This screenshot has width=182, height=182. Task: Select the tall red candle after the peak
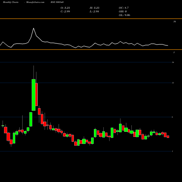tap(36, 95)
